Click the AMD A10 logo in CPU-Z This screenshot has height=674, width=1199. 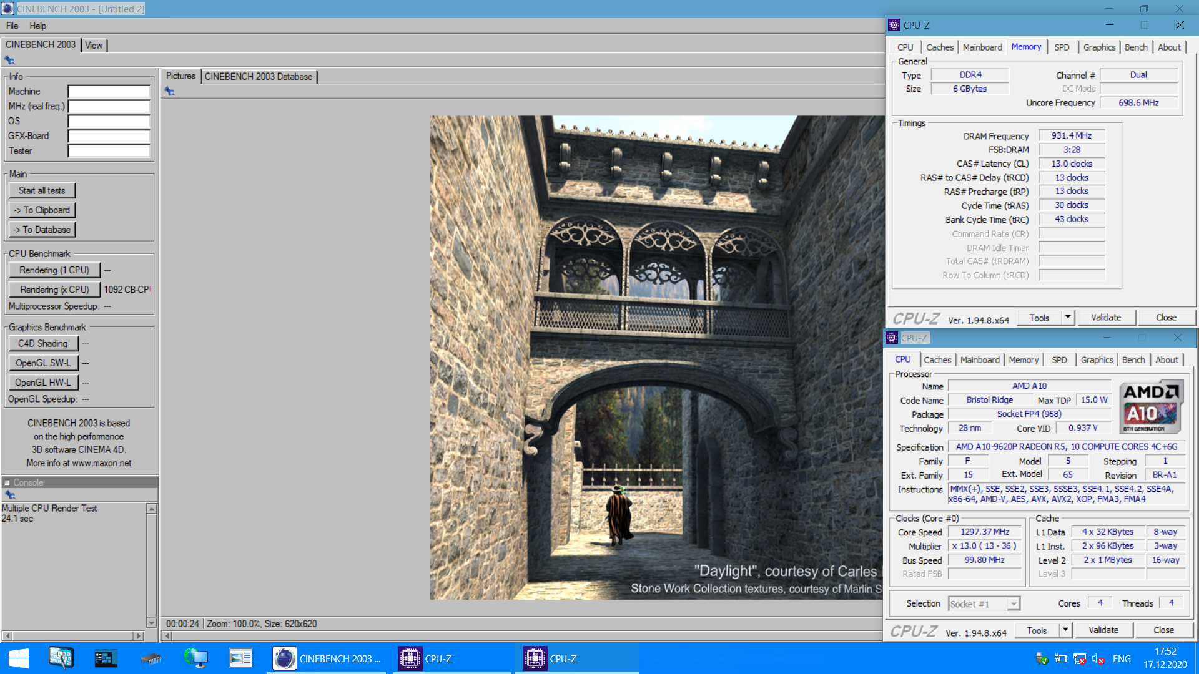coord(1151,407)
